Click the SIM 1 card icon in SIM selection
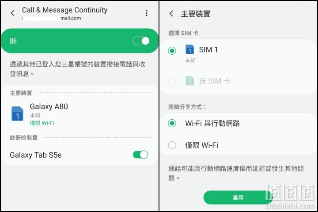Image resolution: width=318 pixels, height=212 pixels. point(189,49)
